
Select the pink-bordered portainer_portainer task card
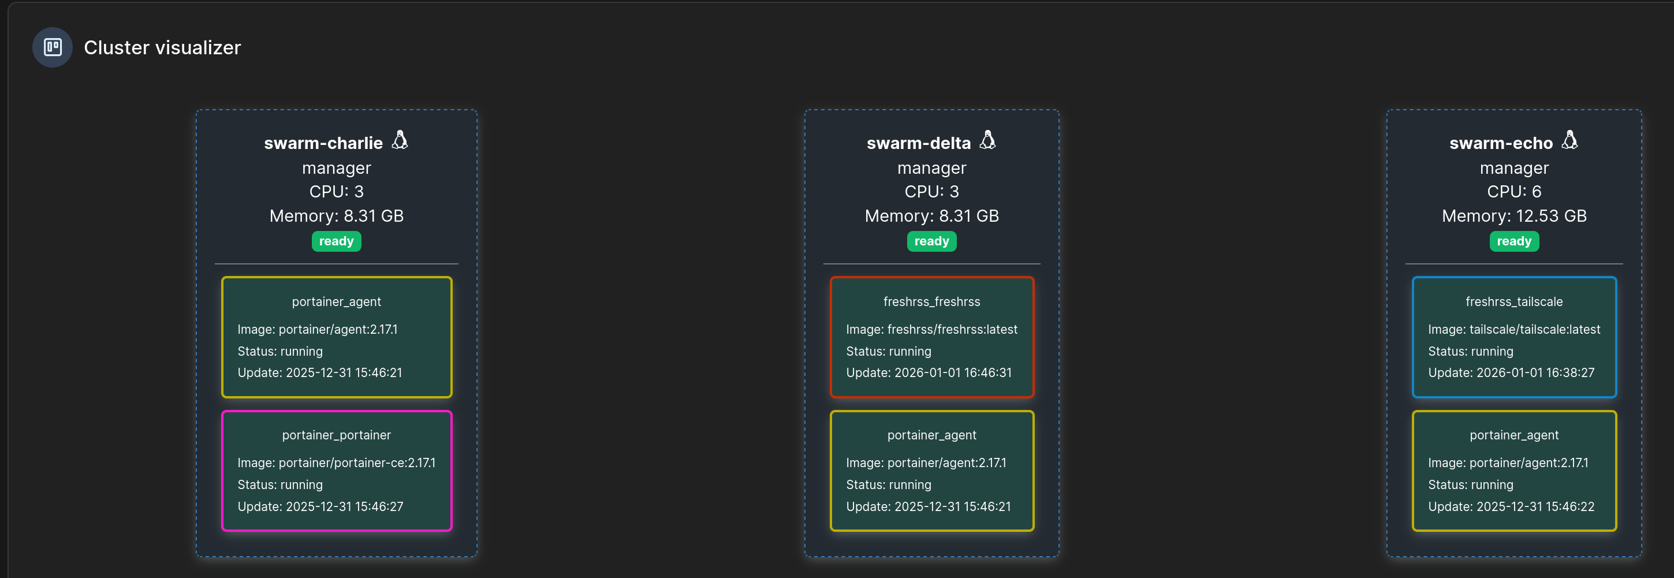pos(336,471)
